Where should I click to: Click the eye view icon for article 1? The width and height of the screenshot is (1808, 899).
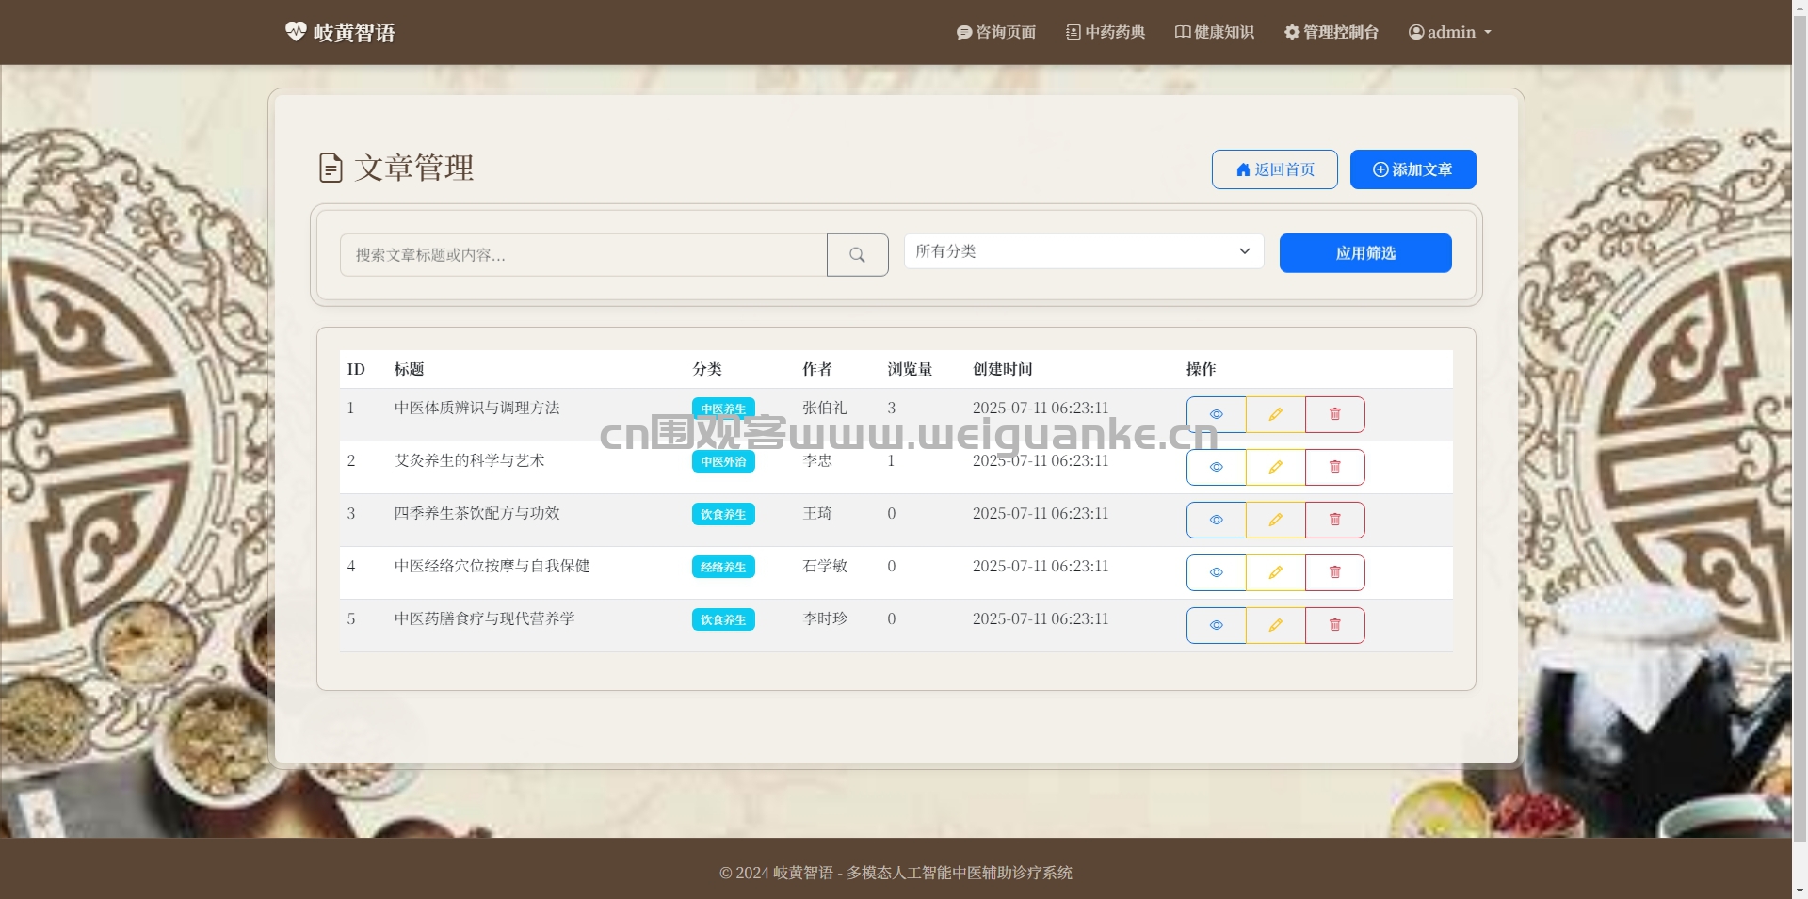point(1216,414)
